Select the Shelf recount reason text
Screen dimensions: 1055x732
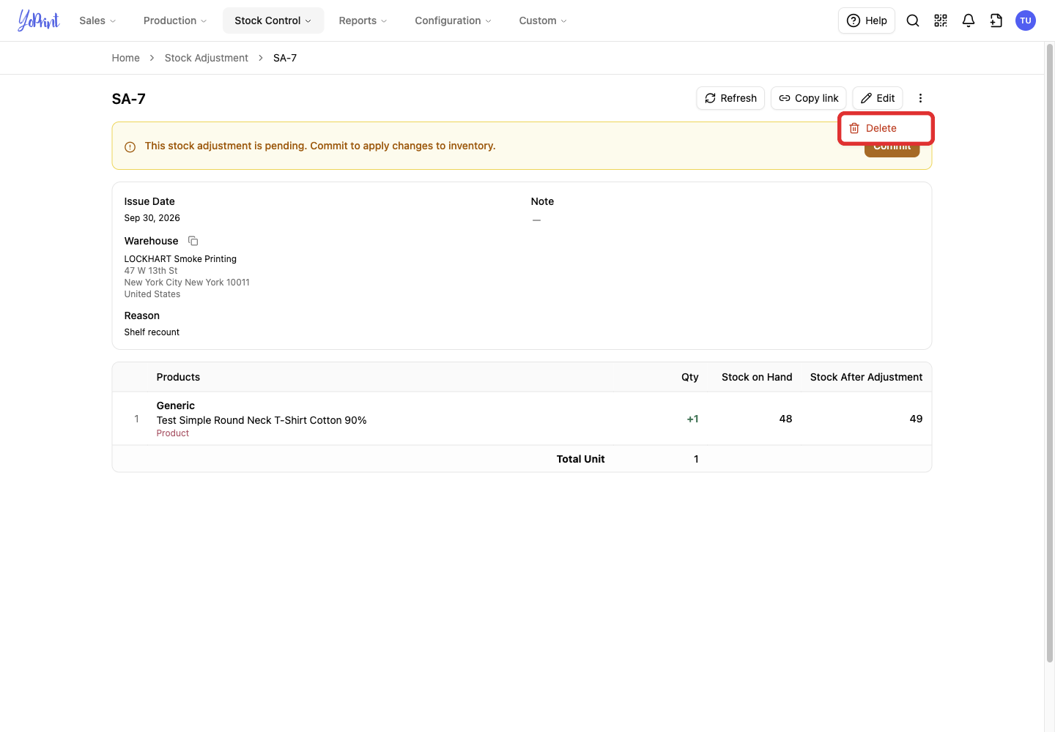[152, 332]
